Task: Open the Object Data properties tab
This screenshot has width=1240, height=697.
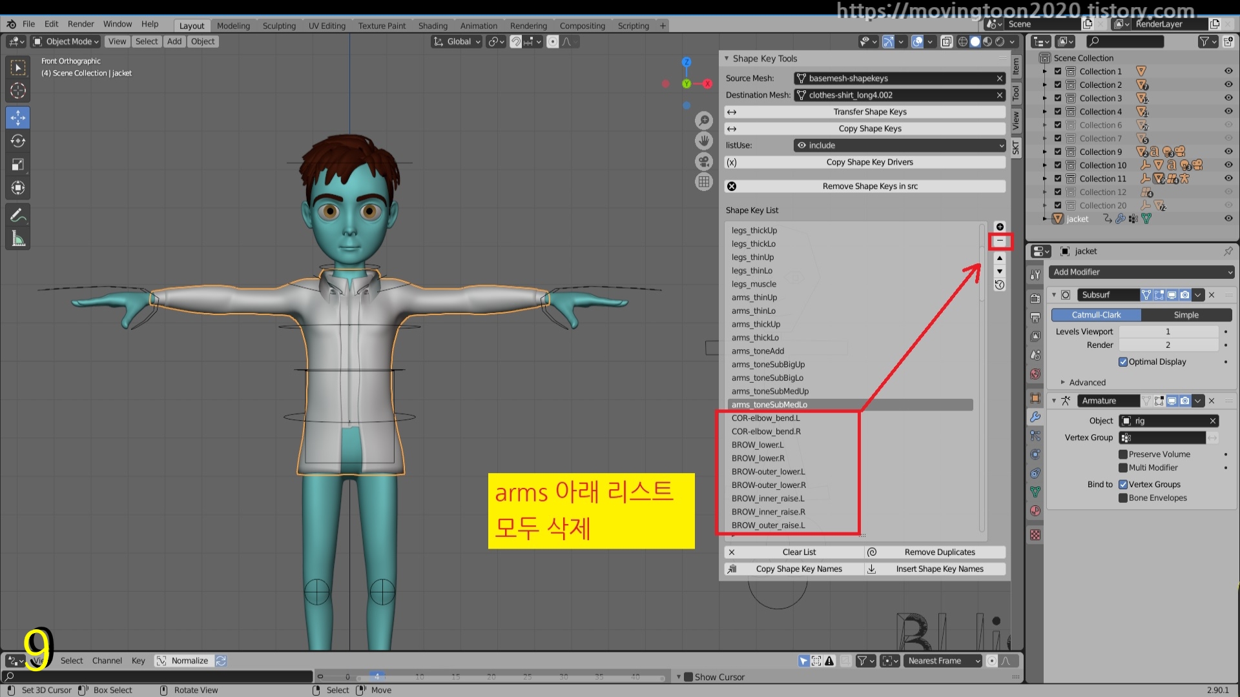Action: click(x=1035, y=492)
